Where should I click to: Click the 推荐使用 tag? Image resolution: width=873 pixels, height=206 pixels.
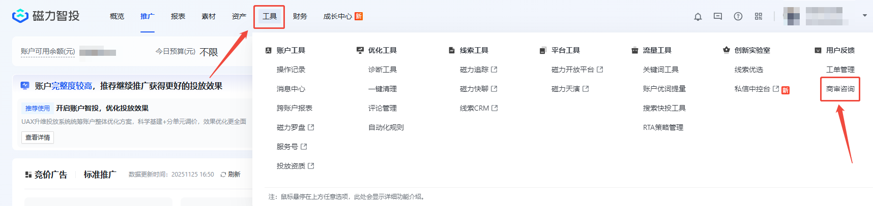38,108
